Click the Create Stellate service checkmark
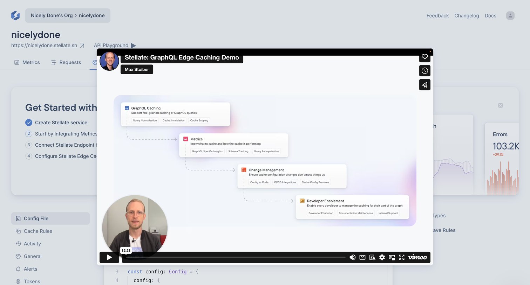 pos(29,123)
